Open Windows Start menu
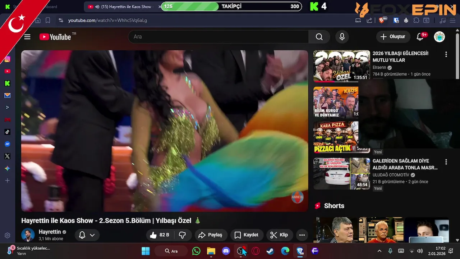The image size is (460, 259). (146, 251)
